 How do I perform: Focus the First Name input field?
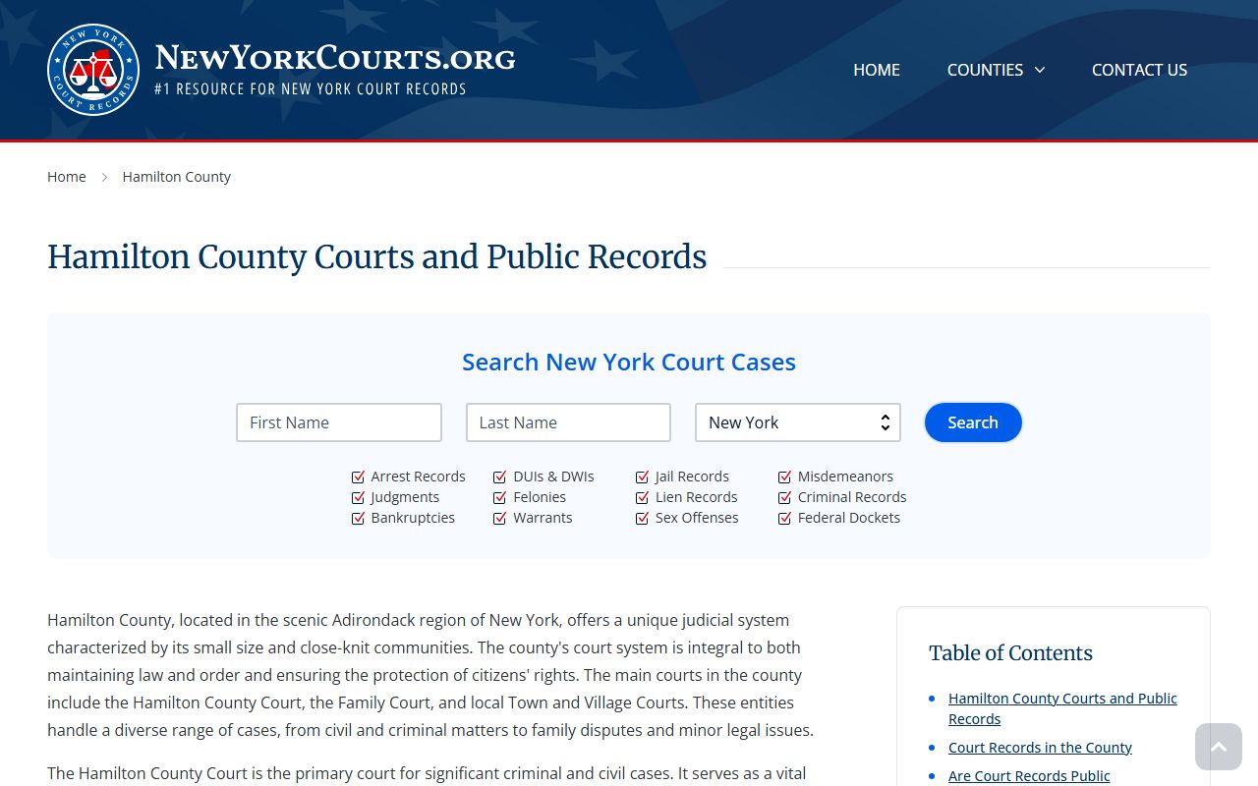[339, 422]
